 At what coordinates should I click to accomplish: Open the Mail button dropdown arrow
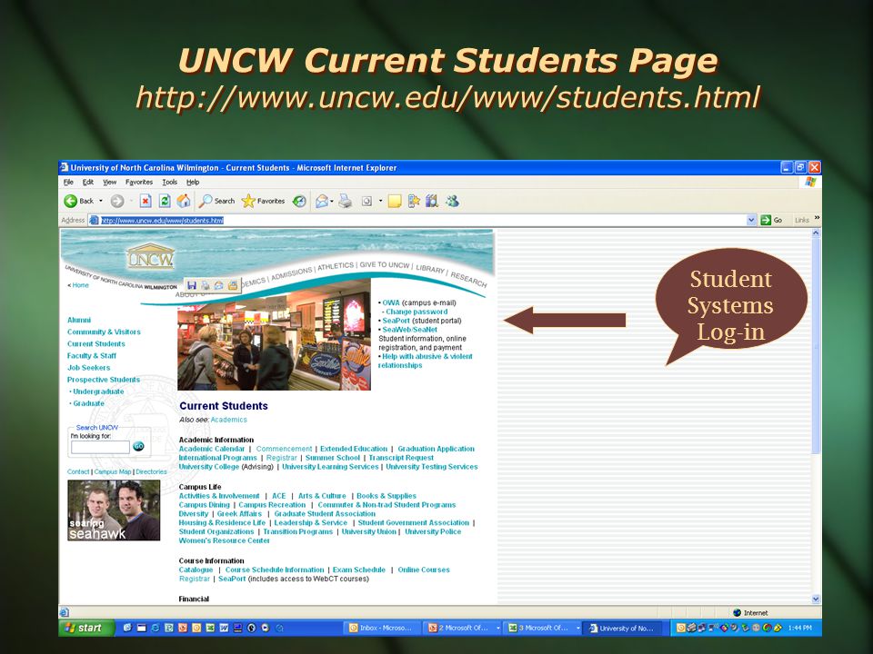332,201
